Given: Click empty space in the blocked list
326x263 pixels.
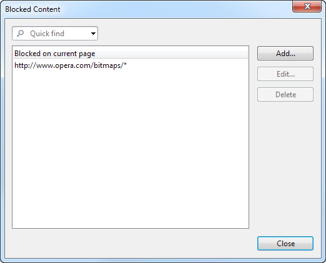Looking at the screenshot, I should click(x=131, y=150).
